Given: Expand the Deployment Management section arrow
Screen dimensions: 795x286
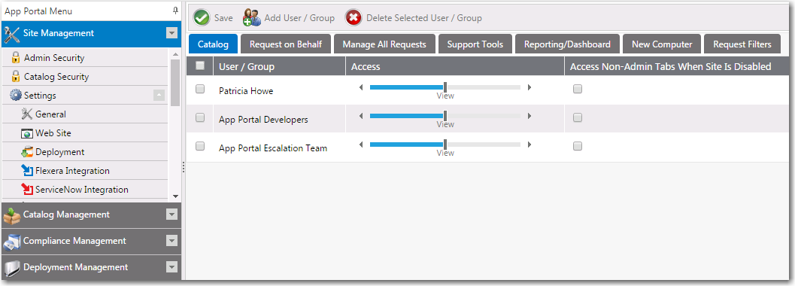Looking at the screenshot, I should pyautogui.click(x=172, y=267).
